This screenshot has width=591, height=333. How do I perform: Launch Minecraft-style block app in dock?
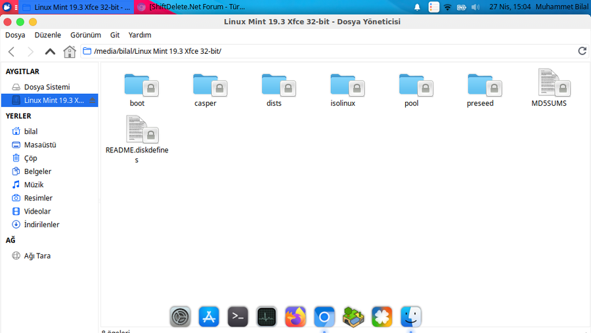353,317
